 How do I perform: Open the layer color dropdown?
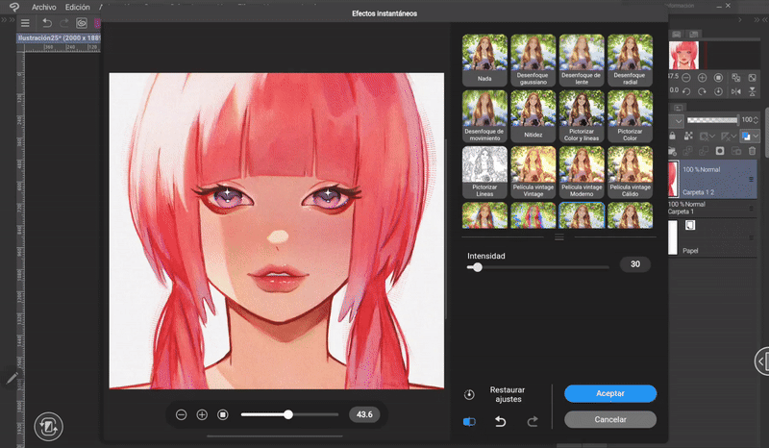pos(750,137)
